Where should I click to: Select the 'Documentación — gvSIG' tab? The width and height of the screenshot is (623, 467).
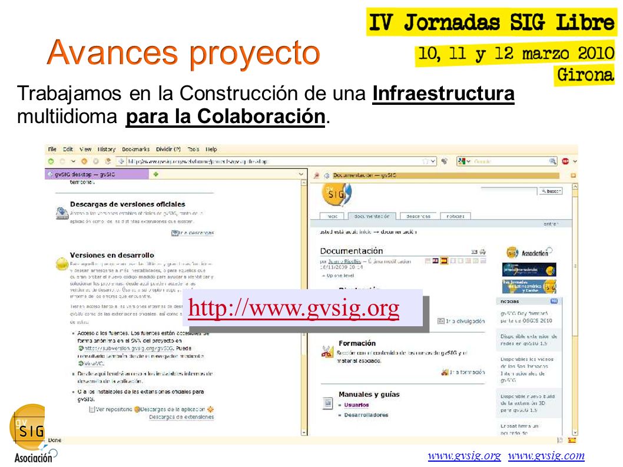pos(445,175)
